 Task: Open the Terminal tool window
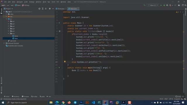pos(25,97)
